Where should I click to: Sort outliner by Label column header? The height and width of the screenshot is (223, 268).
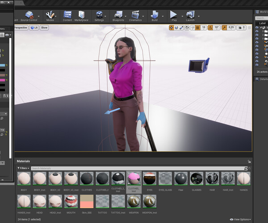(x=262, y=23)
